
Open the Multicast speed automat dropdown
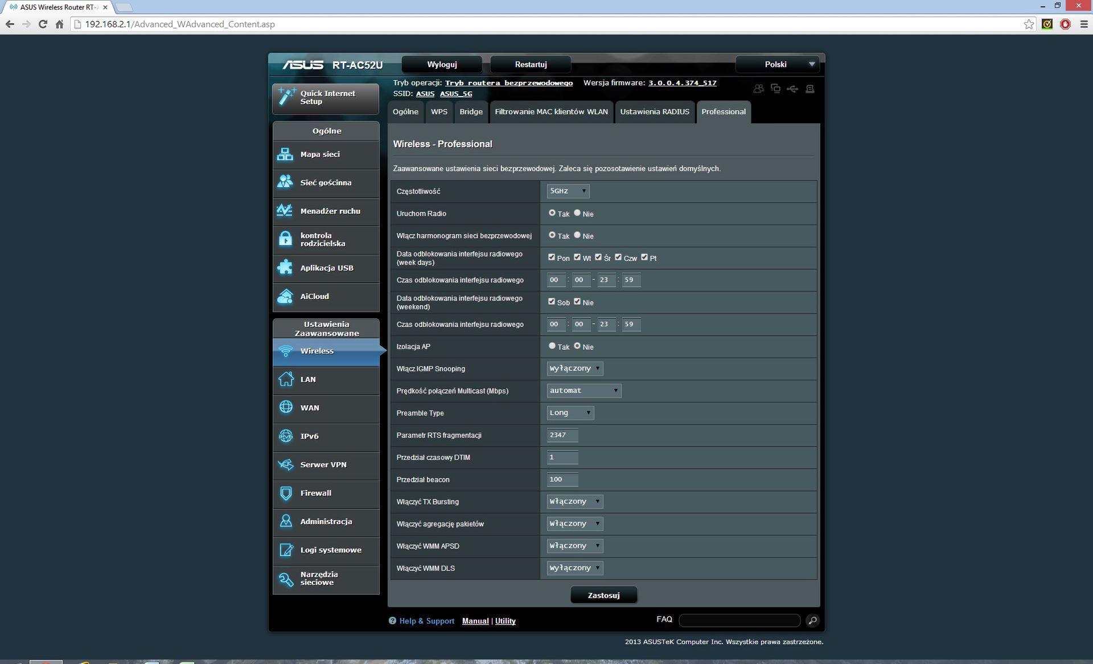[x=584, y=391]
